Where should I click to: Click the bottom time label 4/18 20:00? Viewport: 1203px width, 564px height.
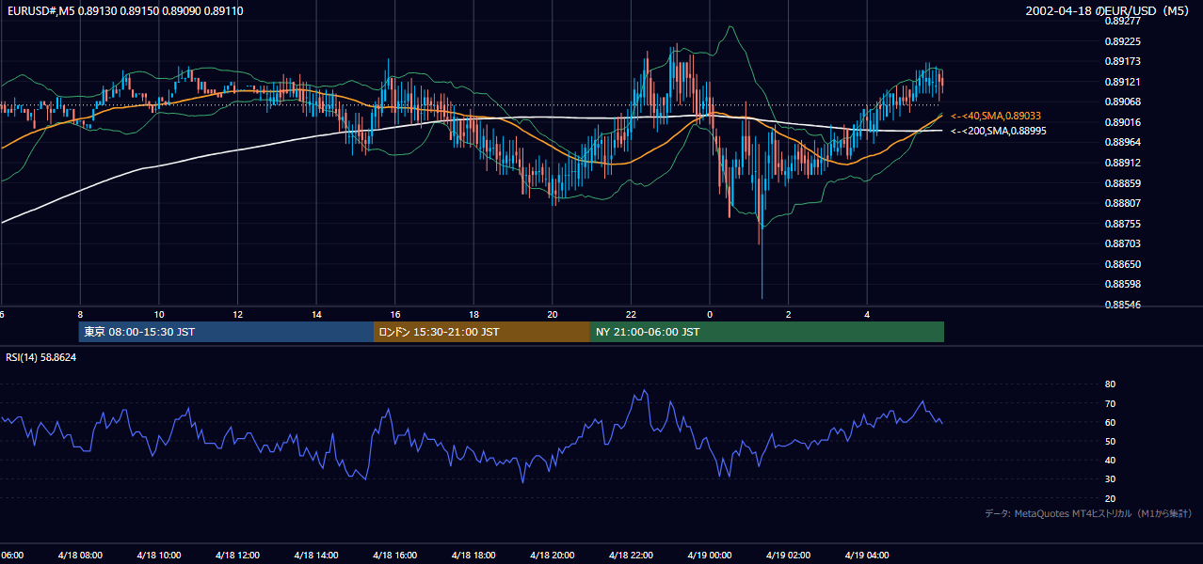553,555
